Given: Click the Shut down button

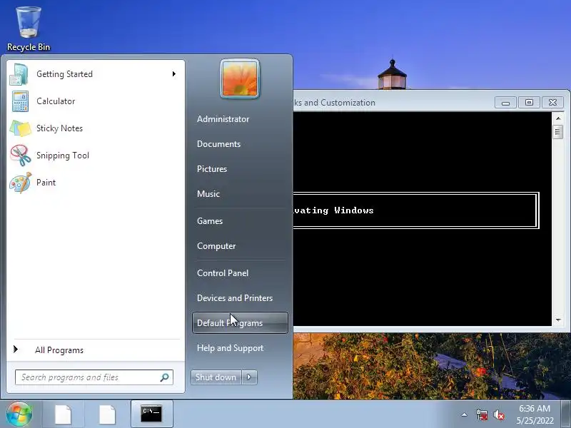Looking at the screenshot, I should [216, 377].
